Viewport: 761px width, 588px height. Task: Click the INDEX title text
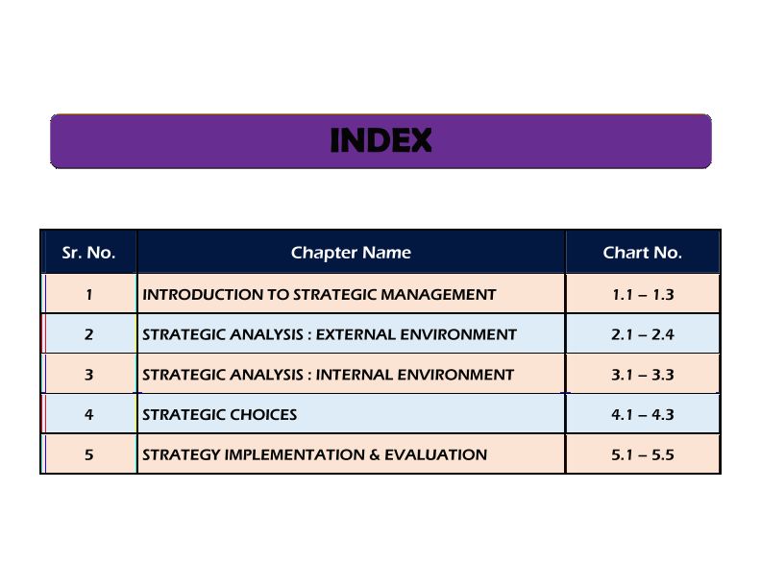tap(380, 141)
